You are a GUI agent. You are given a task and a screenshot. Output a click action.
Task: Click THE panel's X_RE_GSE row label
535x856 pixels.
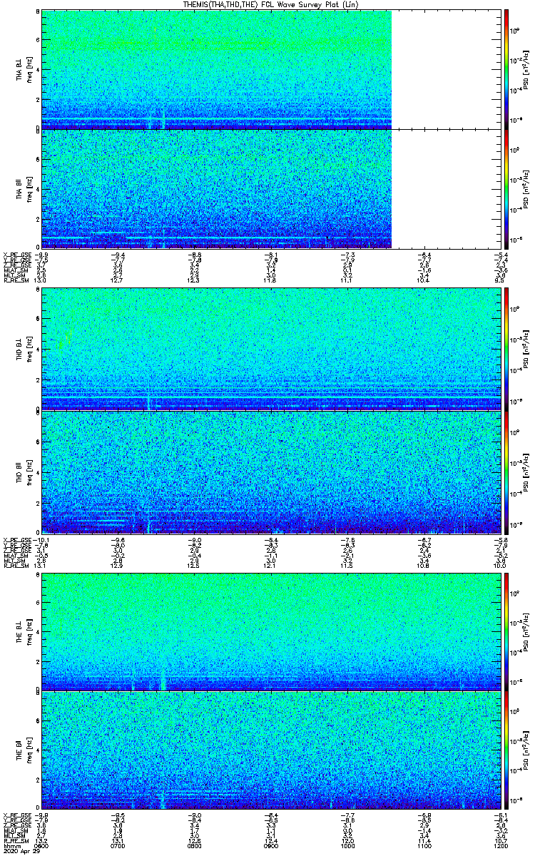(16, 814)
